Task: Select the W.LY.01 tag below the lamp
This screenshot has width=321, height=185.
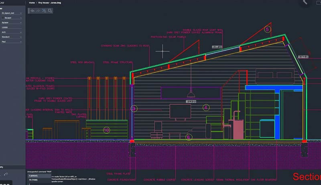Action: [x=191, y=101]
